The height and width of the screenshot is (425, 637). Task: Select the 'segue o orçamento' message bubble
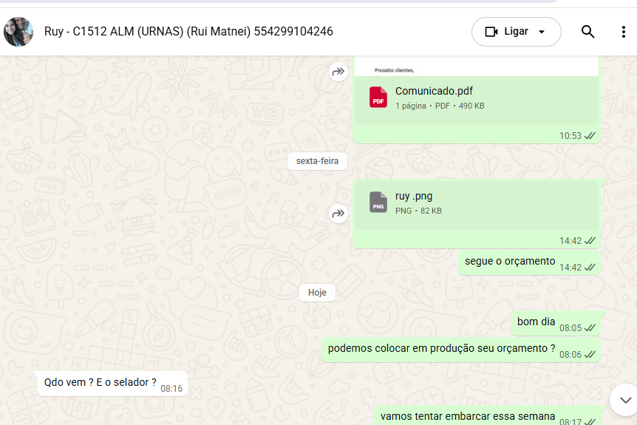tap(529, 262)
